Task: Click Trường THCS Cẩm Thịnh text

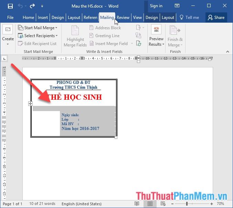Action: point(73,87)
